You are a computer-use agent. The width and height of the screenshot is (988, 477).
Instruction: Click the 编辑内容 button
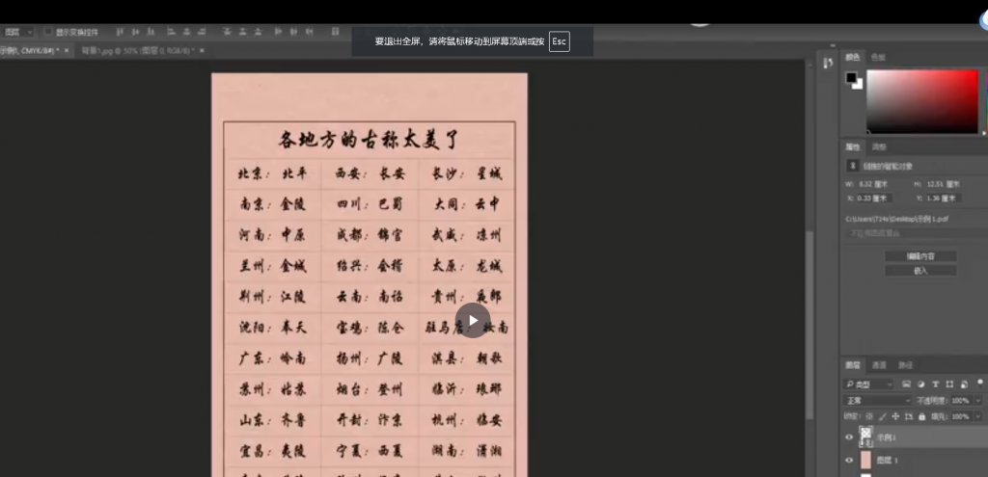click(919, 256)
